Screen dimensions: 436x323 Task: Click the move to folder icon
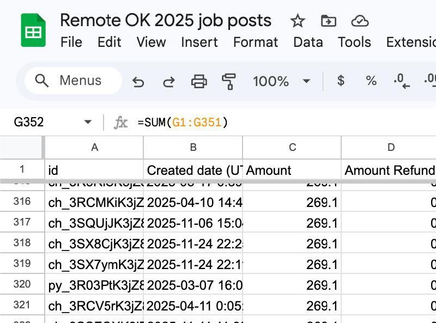coord(329,21)
